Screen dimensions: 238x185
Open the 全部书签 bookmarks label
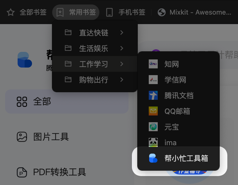coord(33,12)
